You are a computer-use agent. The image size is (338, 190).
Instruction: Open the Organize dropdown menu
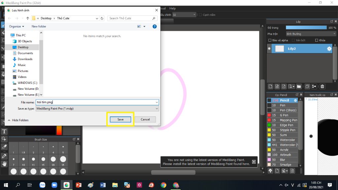[x=17, y=26]
